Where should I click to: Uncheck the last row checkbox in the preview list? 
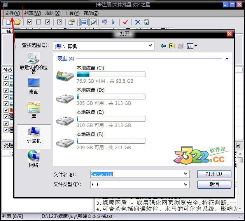(6, 130)
